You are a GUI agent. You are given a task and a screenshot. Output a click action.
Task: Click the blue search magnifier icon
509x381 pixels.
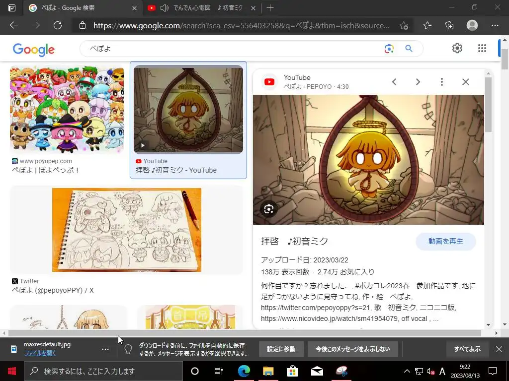[x=409, y=49]
